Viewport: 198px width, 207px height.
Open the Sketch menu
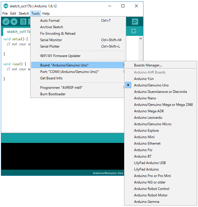[x=24, y=14]
